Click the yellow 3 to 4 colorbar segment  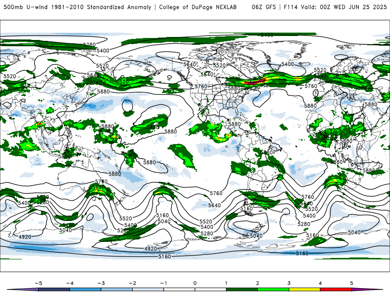point(305,290)
